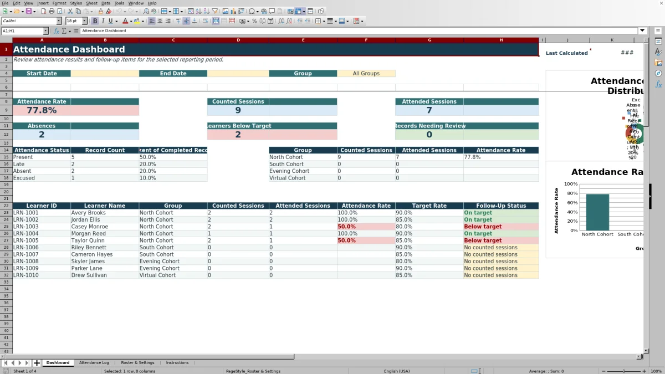Click the Add new sheet plus icon

coord(37,363)
